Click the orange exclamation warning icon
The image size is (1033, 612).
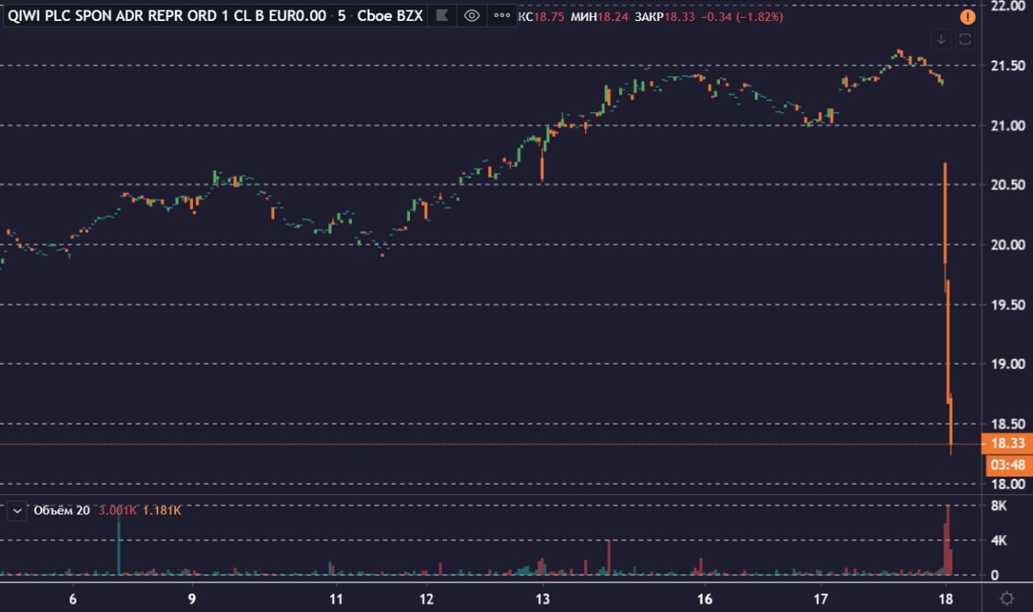[x=967, y=16]
